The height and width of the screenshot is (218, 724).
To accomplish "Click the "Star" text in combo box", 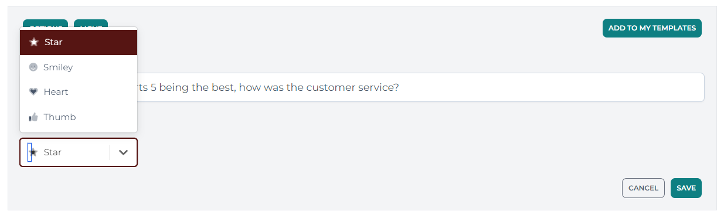I will tap(53, 152).
